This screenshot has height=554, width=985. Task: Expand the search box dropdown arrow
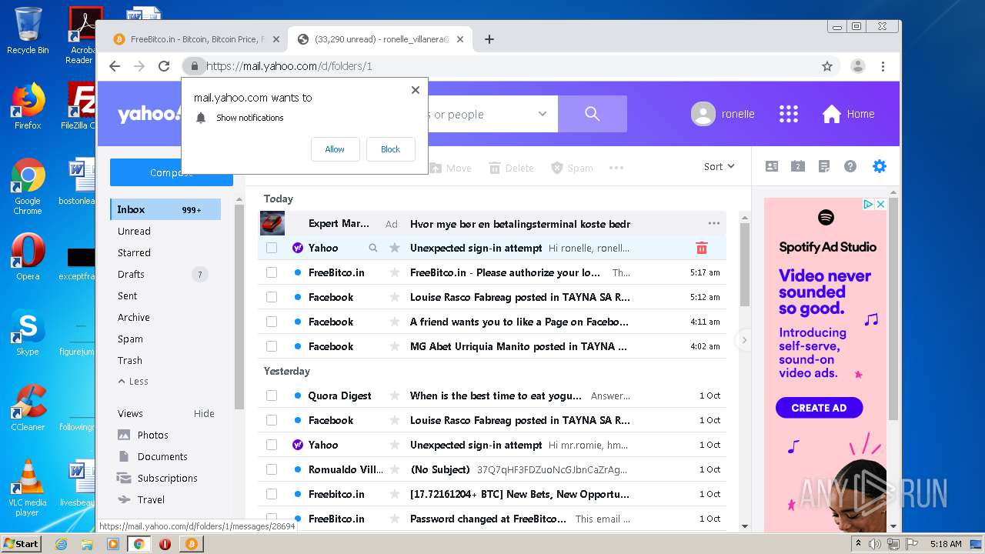click(x=543, y=114)
